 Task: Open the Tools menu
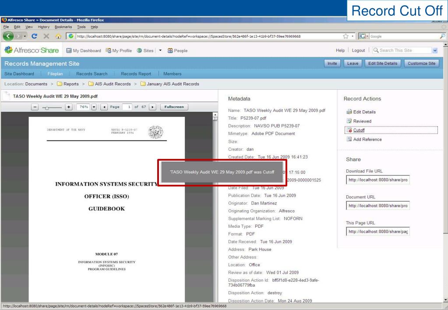81,27
